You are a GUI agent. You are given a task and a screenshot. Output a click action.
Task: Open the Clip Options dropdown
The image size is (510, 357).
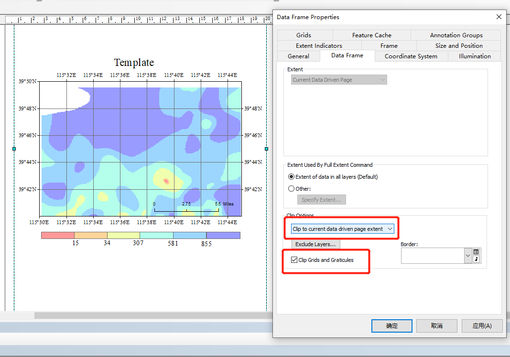tap(343, 229)
